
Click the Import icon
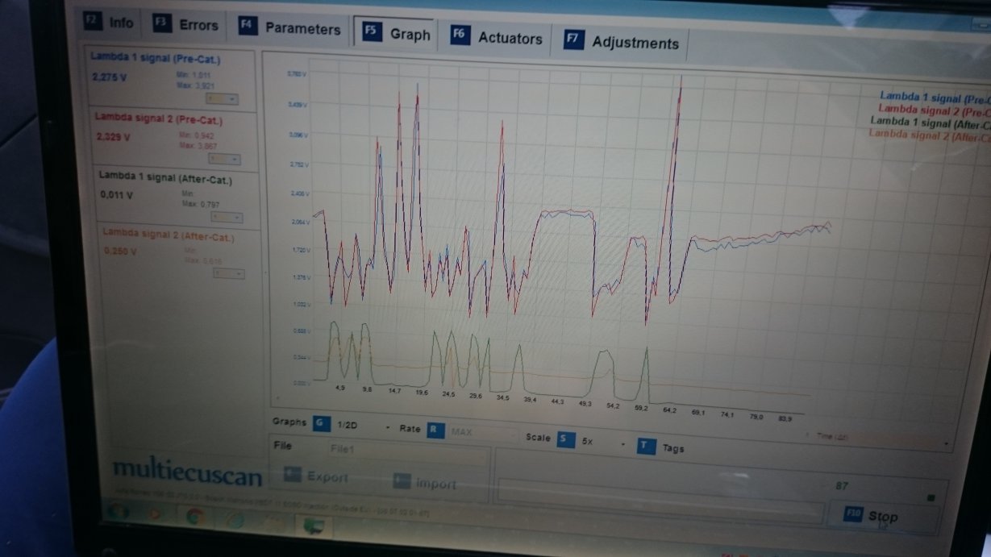pyautogui.click(x=402, y=482)
